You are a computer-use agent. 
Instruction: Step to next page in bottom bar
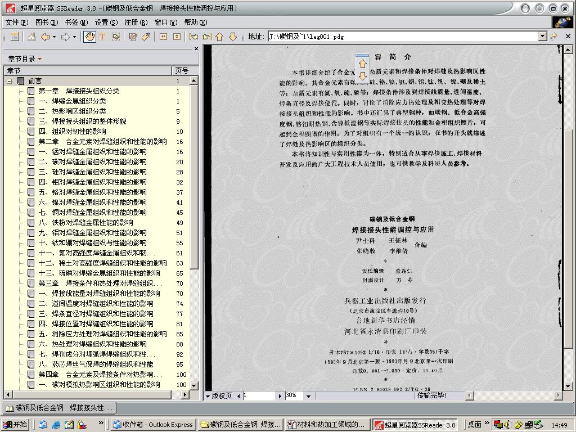click(280, 396)
